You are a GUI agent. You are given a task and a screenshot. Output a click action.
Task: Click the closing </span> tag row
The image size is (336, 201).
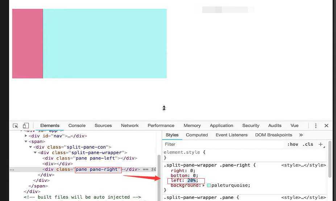38,186
